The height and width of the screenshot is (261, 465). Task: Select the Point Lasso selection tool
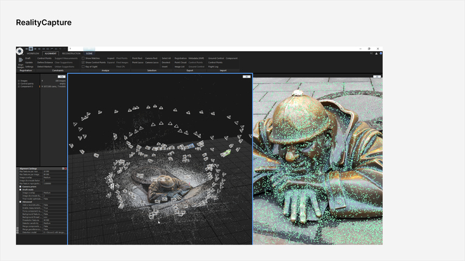click(137, 63)
